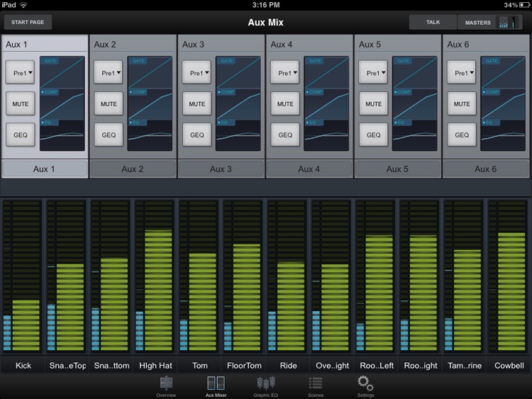
Task: Open Aux 1 COMP graph
Action: click(x=62, y=104)
